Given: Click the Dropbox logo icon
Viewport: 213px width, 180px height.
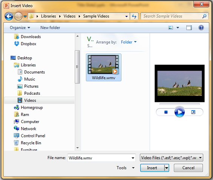Looking at the screenshot, I should coord(17,44).
